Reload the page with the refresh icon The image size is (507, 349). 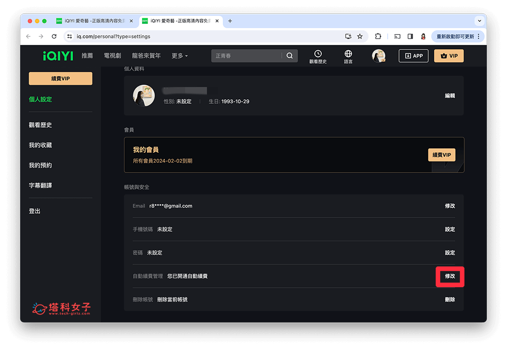tap(54, 36)
